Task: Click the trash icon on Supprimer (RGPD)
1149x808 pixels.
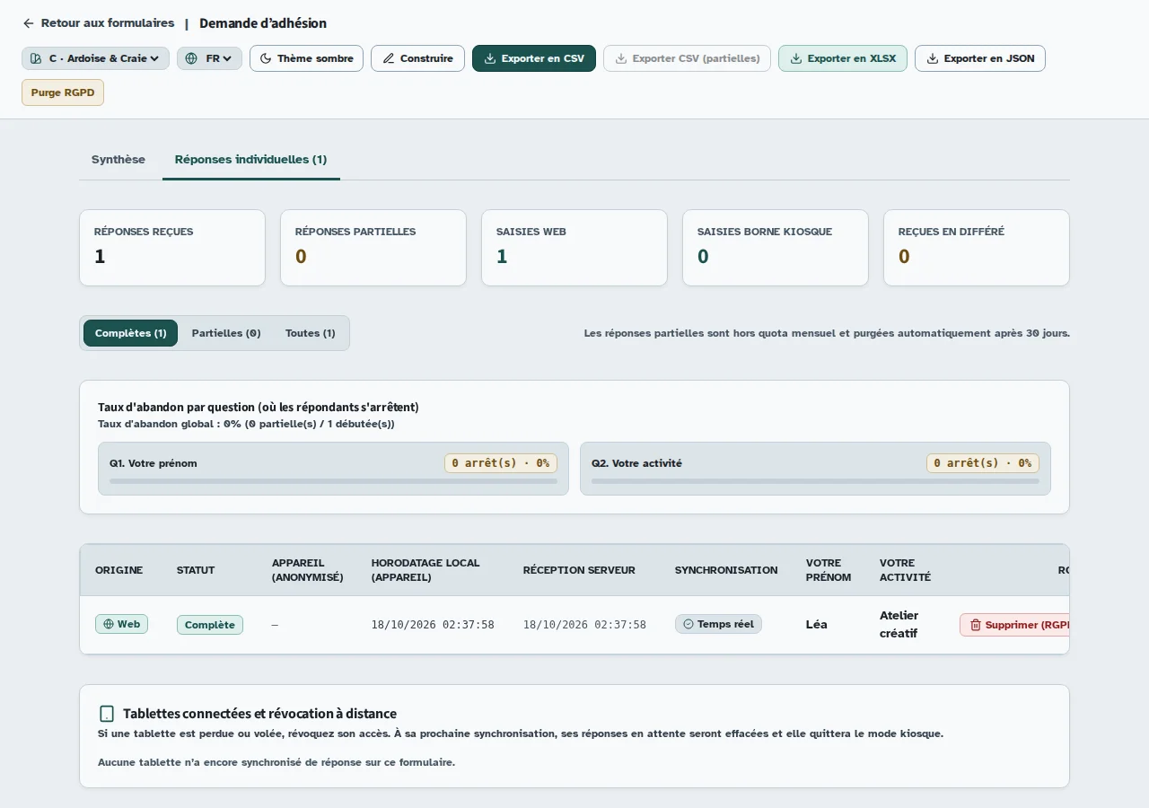Action: (x=976, y=625)
